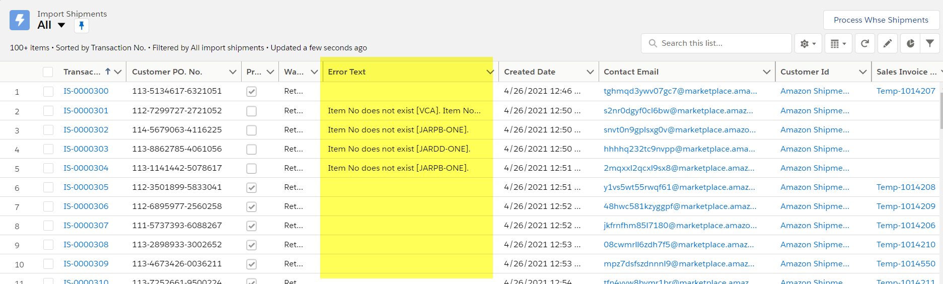Image resolution: width=943 pixels, height=284 pixels.
Task: Open Contact Email column actions chevron
Action: [x=766, y=72]
